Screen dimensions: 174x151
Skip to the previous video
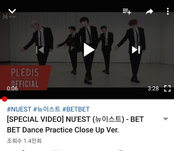[x=40, y=50]
